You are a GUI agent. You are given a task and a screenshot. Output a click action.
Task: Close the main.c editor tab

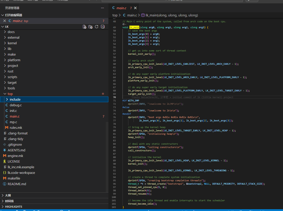coord(135,8)
